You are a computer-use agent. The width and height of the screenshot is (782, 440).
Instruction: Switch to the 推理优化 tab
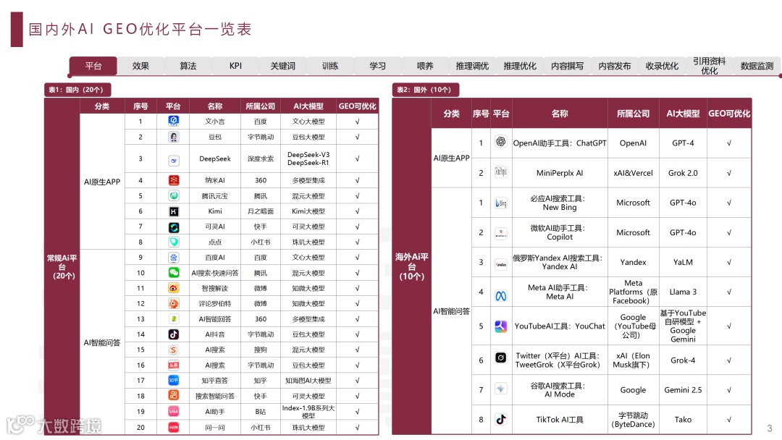point(520,66)
